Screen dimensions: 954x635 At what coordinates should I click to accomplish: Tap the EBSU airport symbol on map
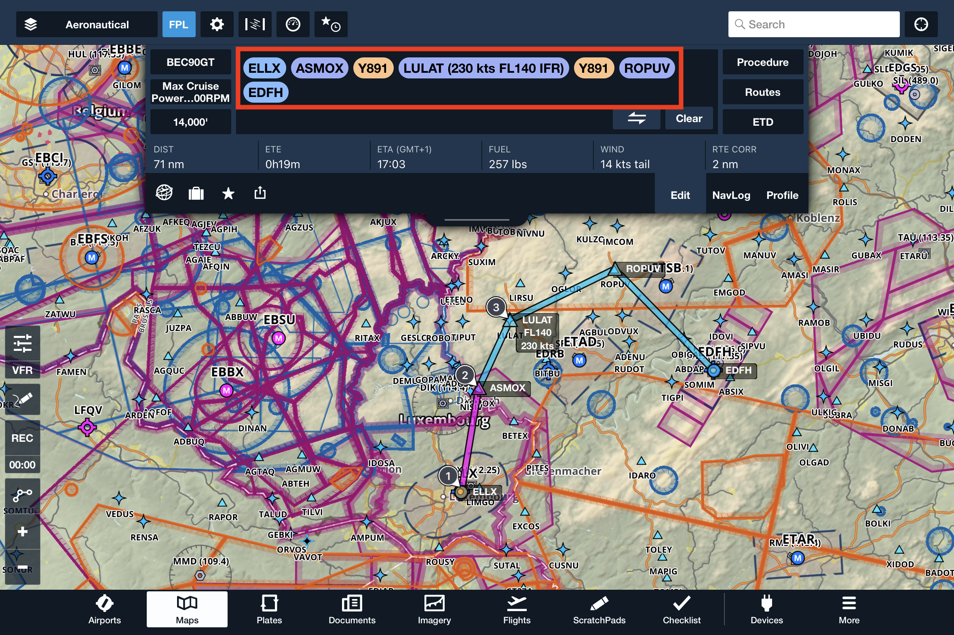point(279,338)
